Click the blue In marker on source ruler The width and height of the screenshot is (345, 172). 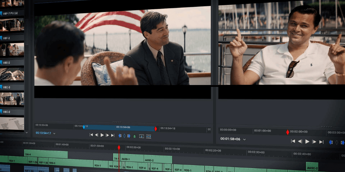[x=83, y=127]
